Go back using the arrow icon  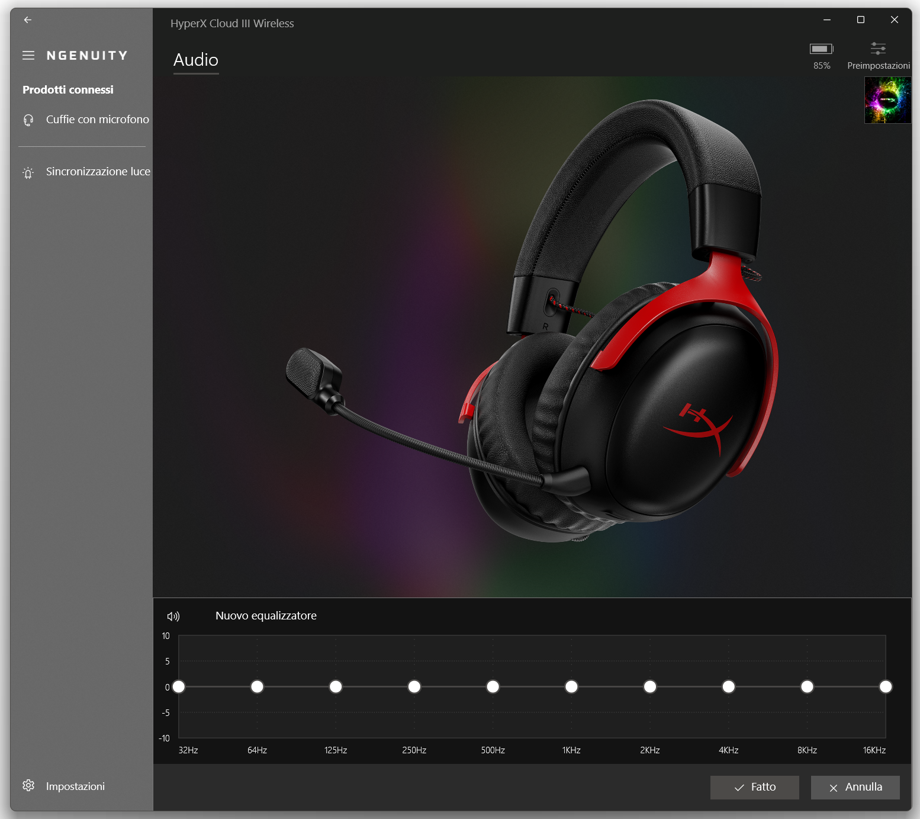28,20
